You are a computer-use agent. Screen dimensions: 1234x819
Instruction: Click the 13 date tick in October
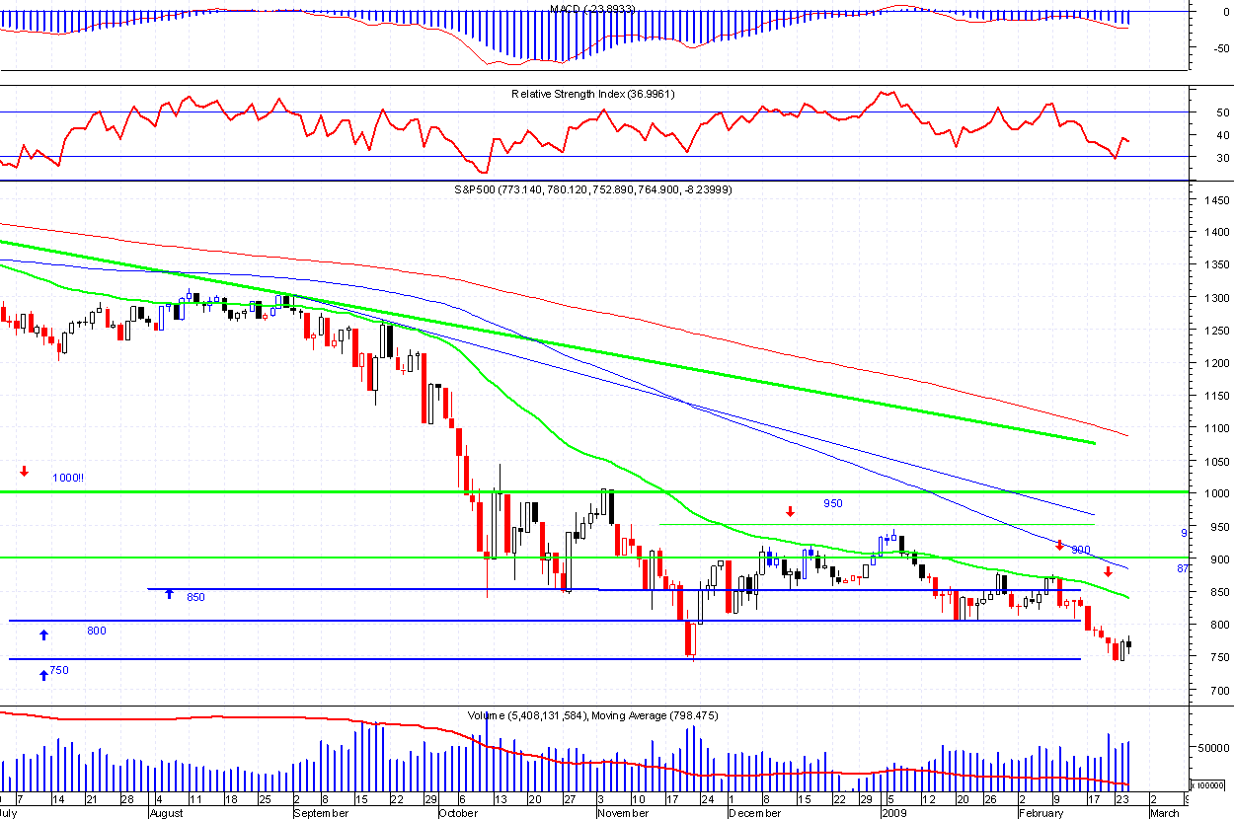coord(501,800)
